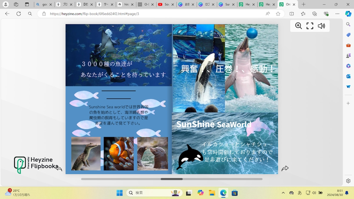
Task: Zoom in on the flipbook with the magnifier icon
Action: (298, 26)
